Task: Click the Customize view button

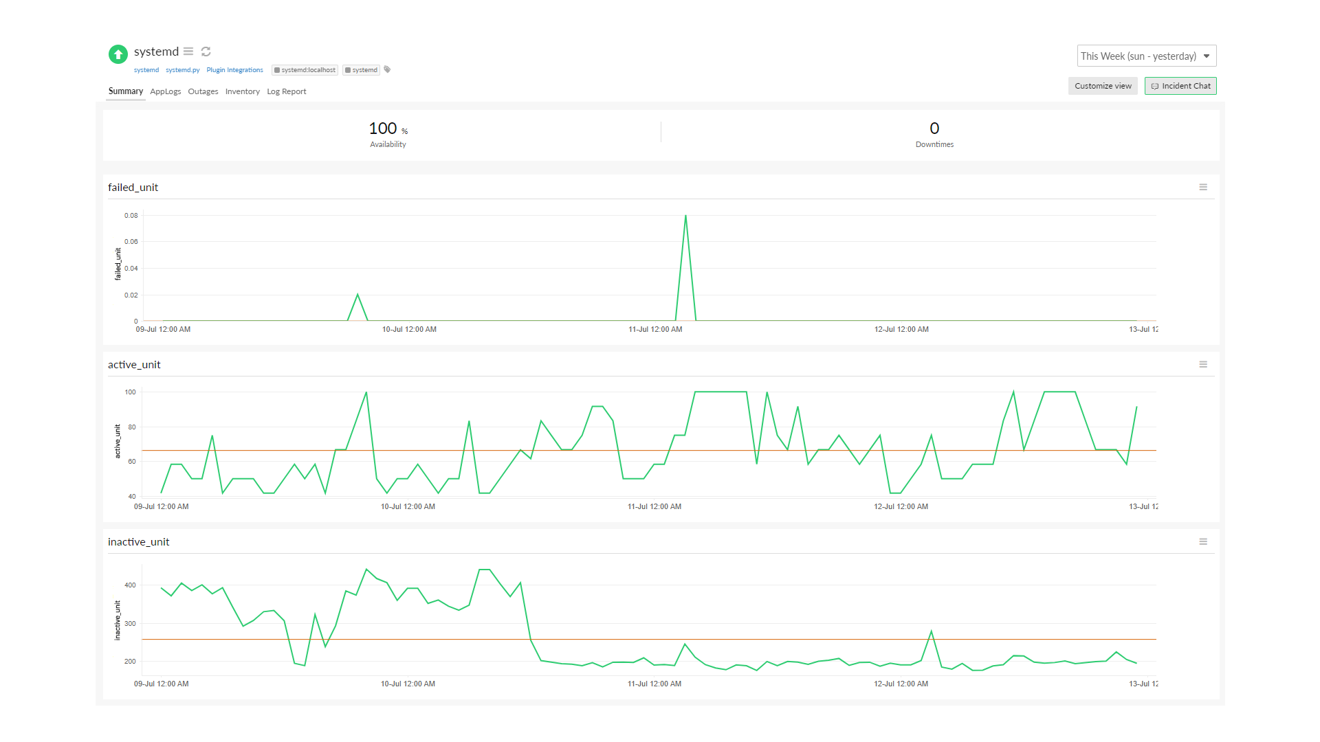Action: click(x=1103, y=86)
